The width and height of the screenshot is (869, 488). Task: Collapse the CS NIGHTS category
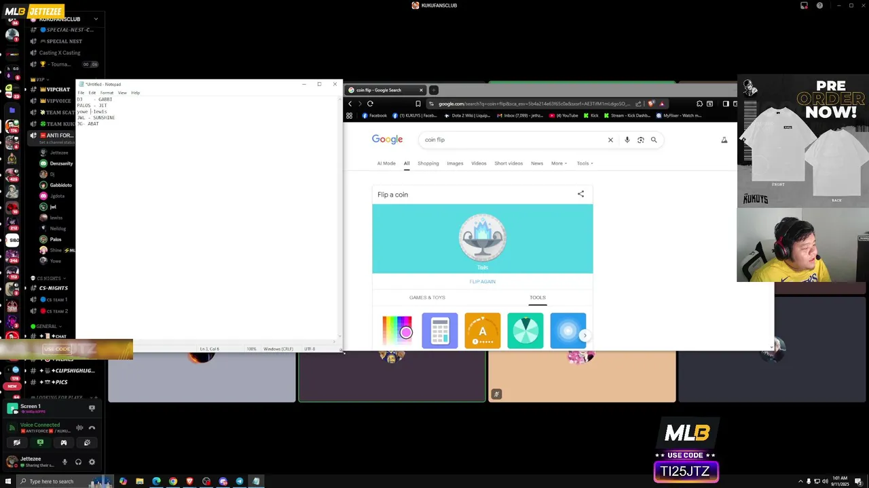tap(49, 279)
